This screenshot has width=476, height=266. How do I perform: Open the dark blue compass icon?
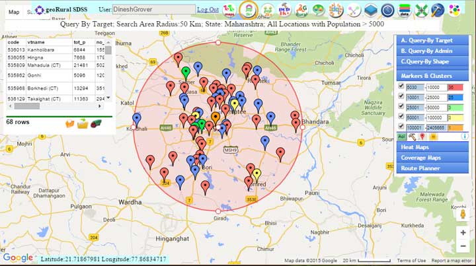pyautogui.click(x=387, y=11)
